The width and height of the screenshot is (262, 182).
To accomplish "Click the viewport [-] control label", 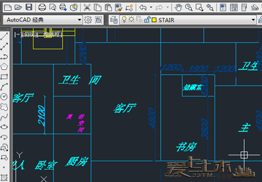I will (17, 35).
